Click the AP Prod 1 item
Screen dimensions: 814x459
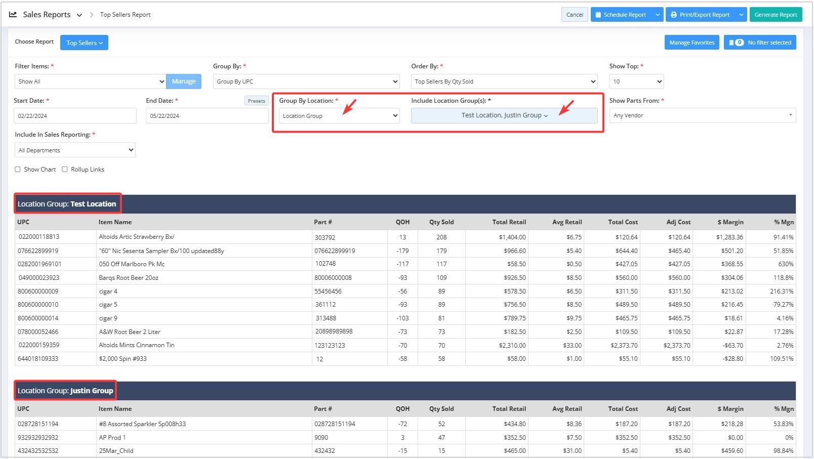[x=112, y=438]
